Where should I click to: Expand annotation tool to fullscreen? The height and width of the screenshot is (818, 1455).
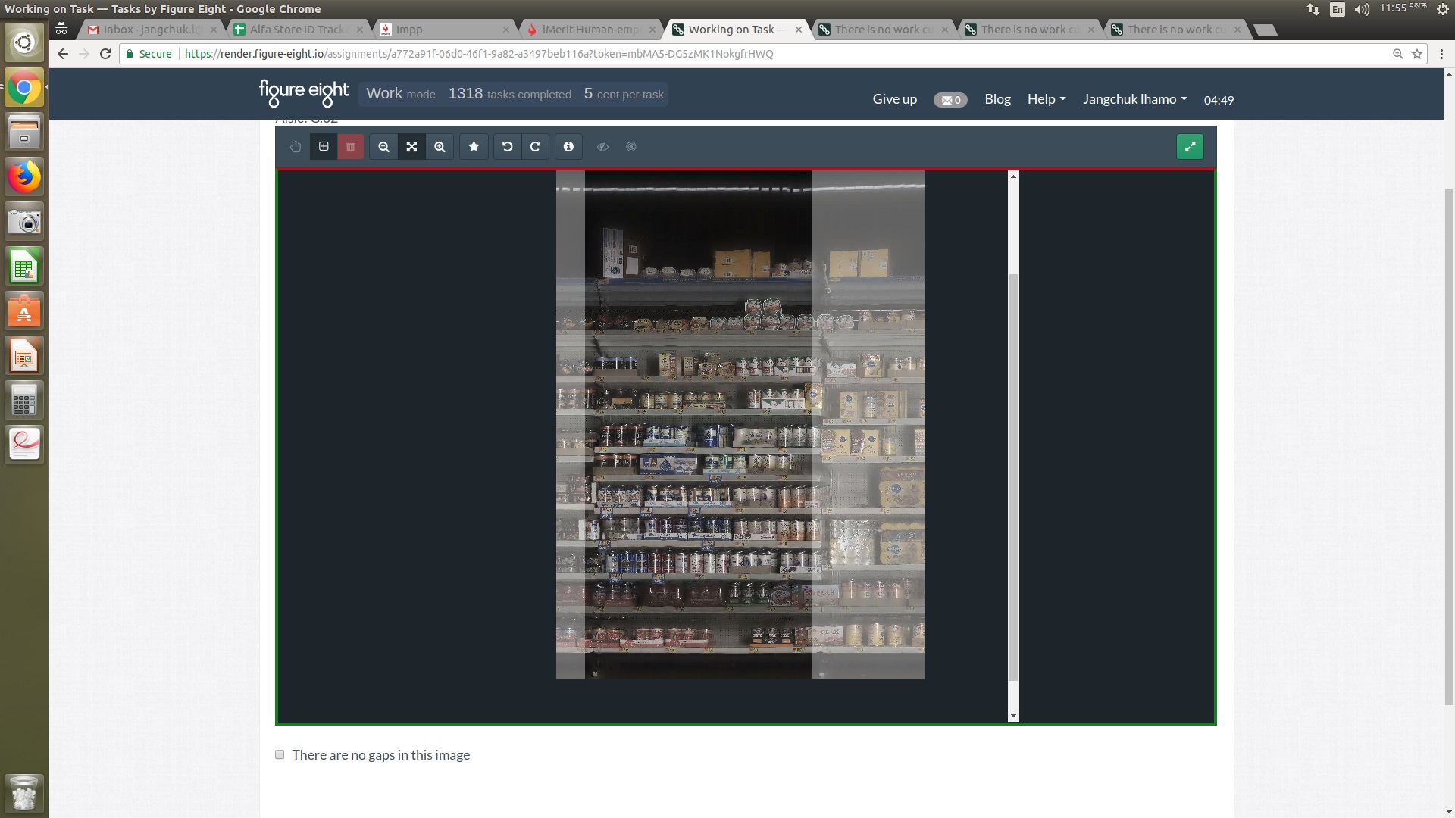click(1190, 147)
